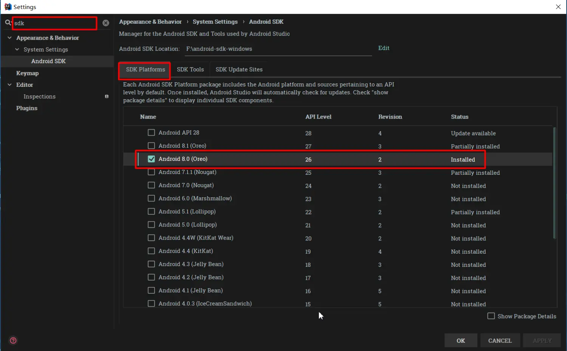Check the Android 4.3 (Jelly Bean) checkbox
Viewport: 567px width, 351px height.
151,264
